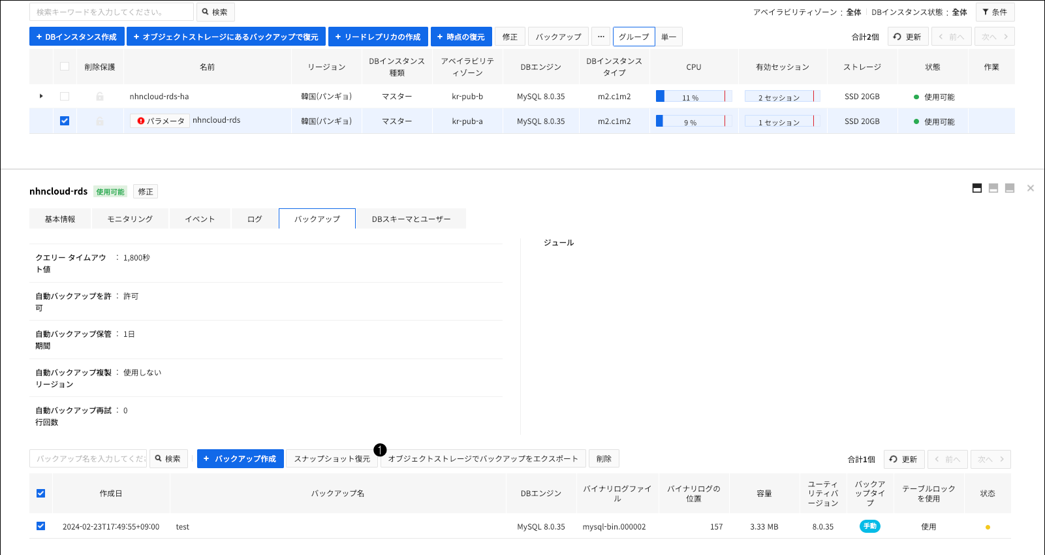
Task: Click green 使用可能 status dot for nhncloud-rds-ha
Action: pos(916,97)
